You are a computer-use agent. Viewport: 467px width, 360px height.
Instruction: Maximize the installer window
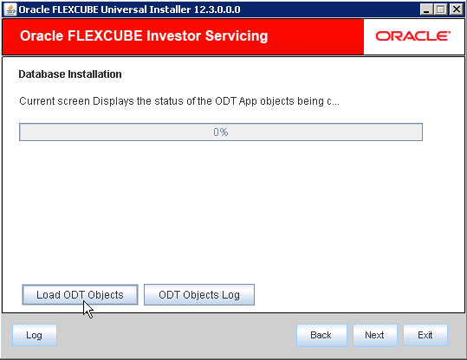(441, 10)
